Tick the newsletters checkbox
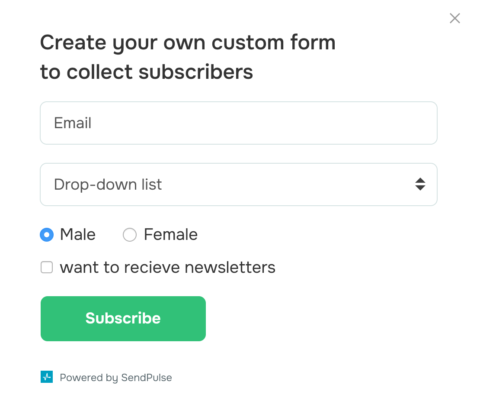Image resolution: width=480 pixels, height=401 pixels. pyautogui.click(x=47, y=268)
